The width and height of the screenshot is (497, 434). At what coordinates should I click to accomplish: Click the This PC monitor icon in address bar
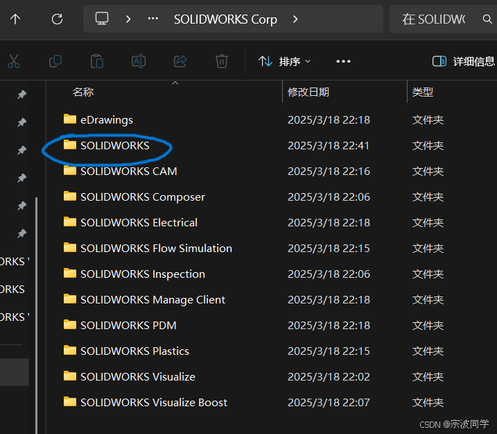click(102, 19)
